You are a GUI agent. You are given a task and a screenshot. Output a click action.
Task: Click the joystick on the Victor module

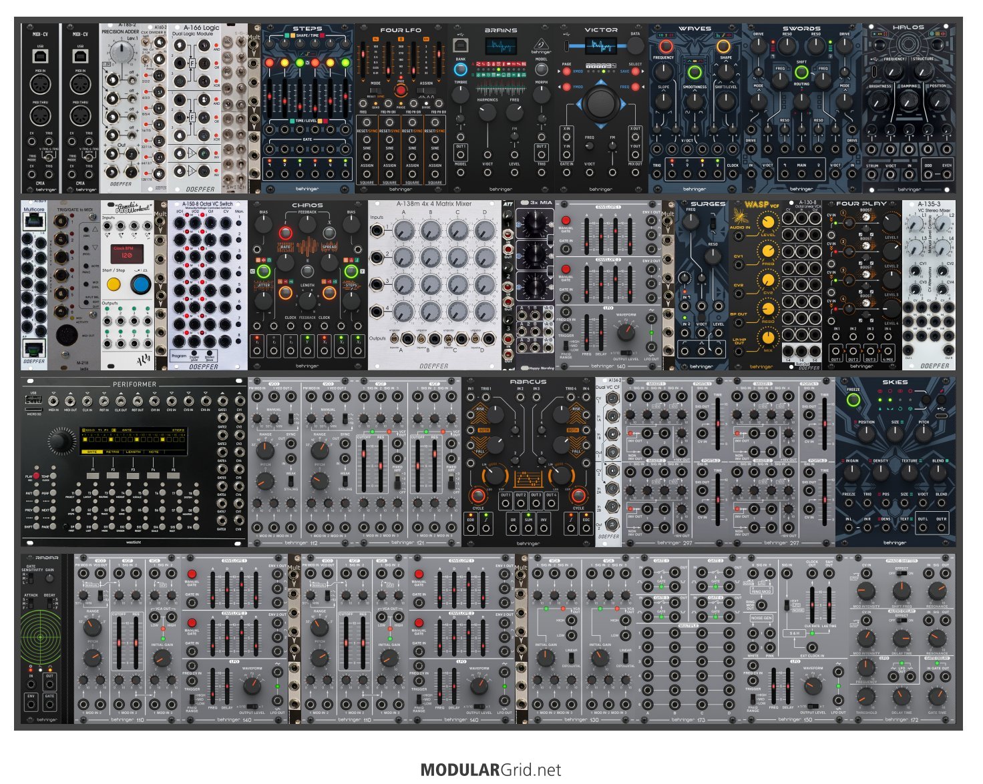pos(601,104)
